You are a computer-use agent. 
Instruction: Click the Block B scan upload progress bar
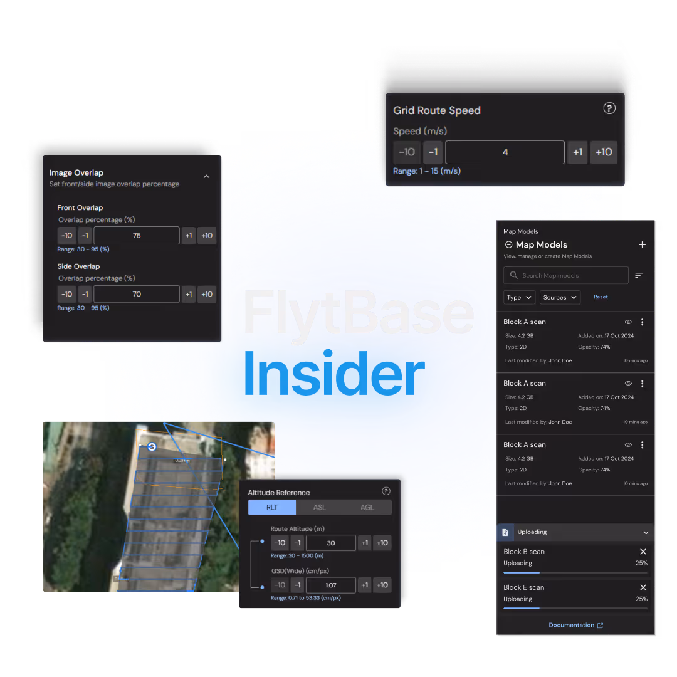point(575,573)
